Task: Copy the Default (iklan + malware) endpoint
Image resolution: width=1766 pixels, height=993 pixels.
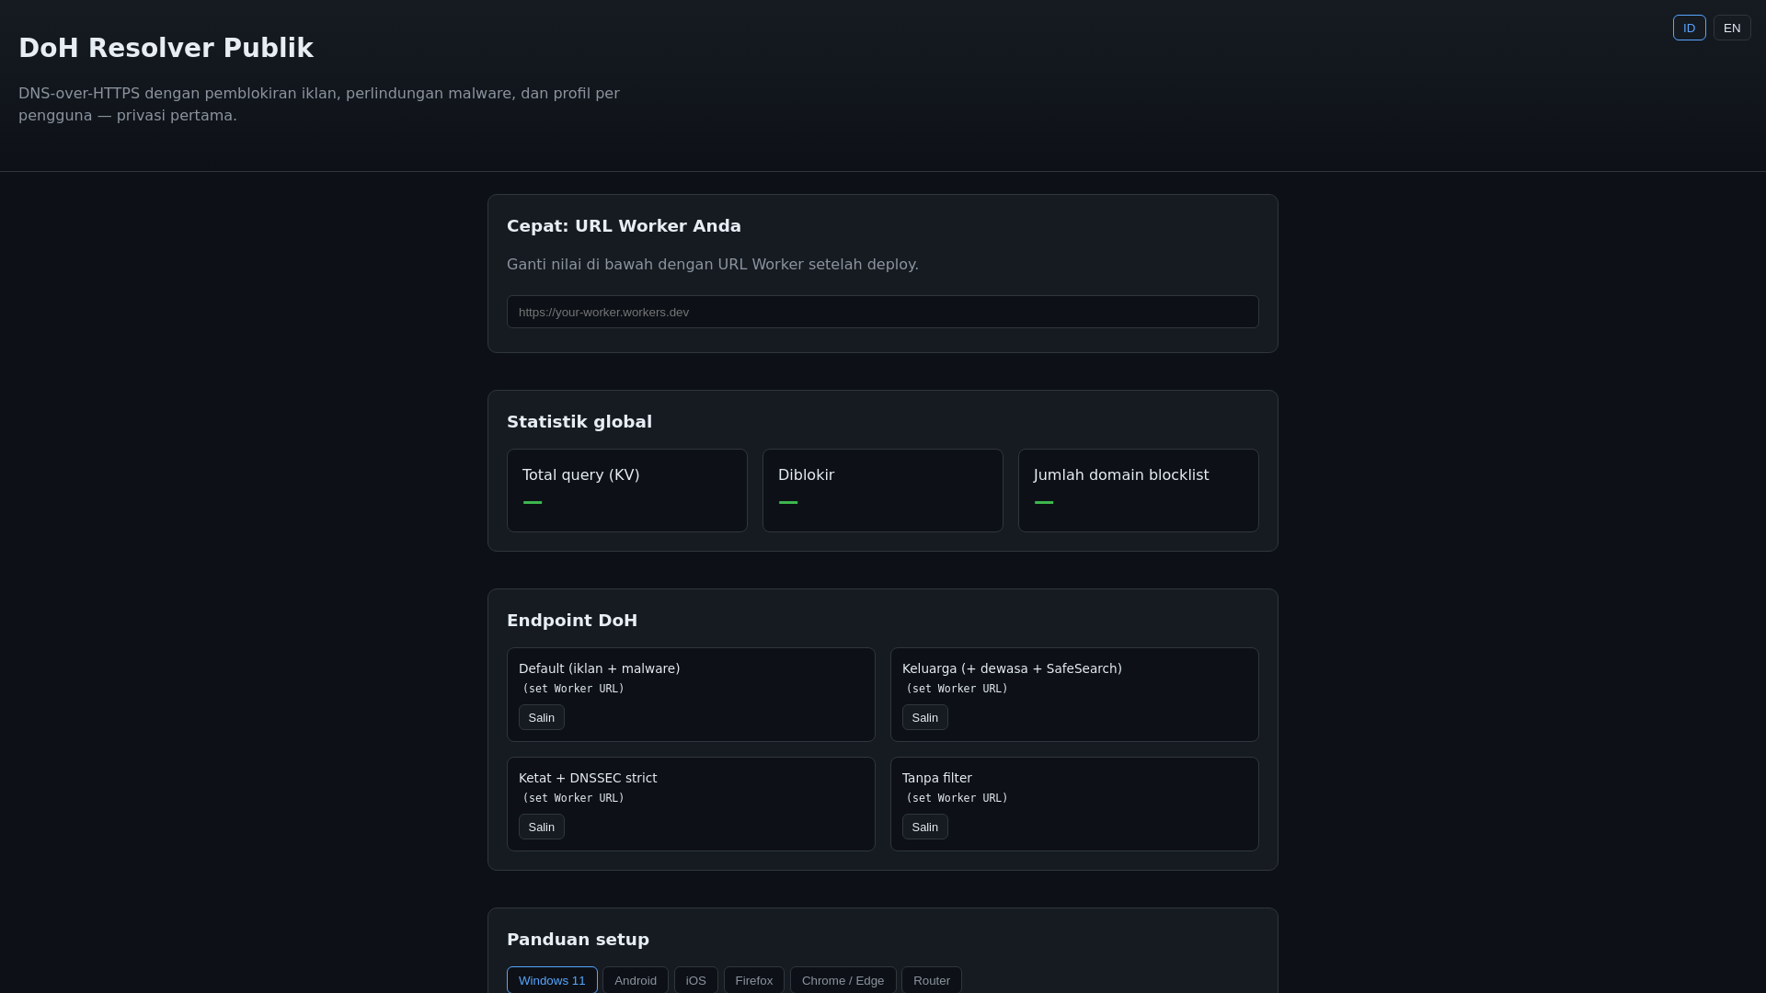Action: (542, 717)
